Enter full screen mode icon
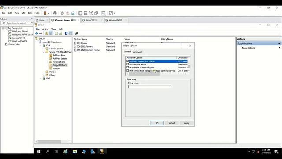This screenshot has width=282, height=159. coord(91,13)
